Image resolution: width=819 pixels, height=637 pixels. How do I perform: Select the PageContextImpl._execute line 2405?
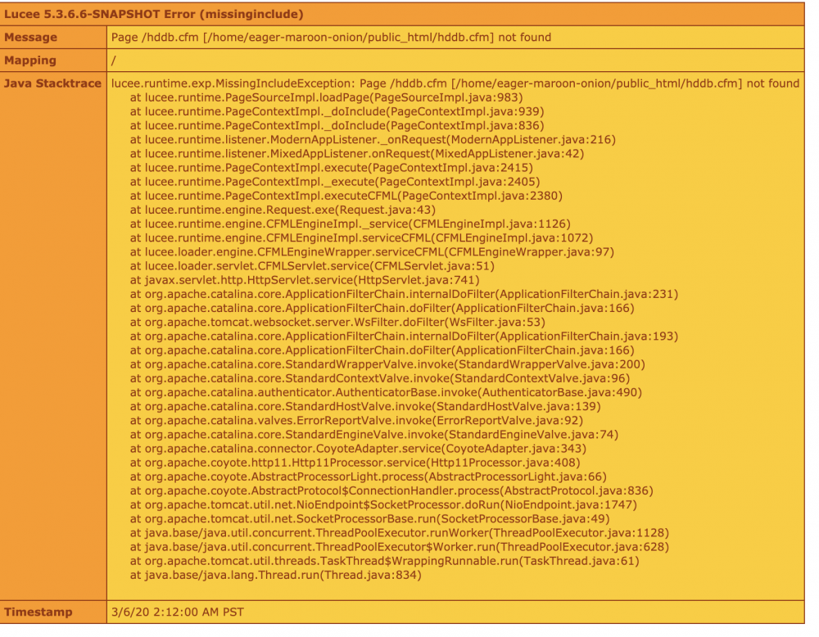pyautogui.click(x=335, y=183)
